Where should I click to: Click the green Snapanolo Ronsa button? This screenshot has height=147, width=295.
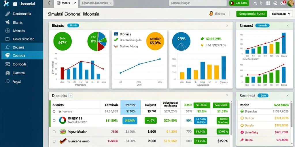coord(251,14)
